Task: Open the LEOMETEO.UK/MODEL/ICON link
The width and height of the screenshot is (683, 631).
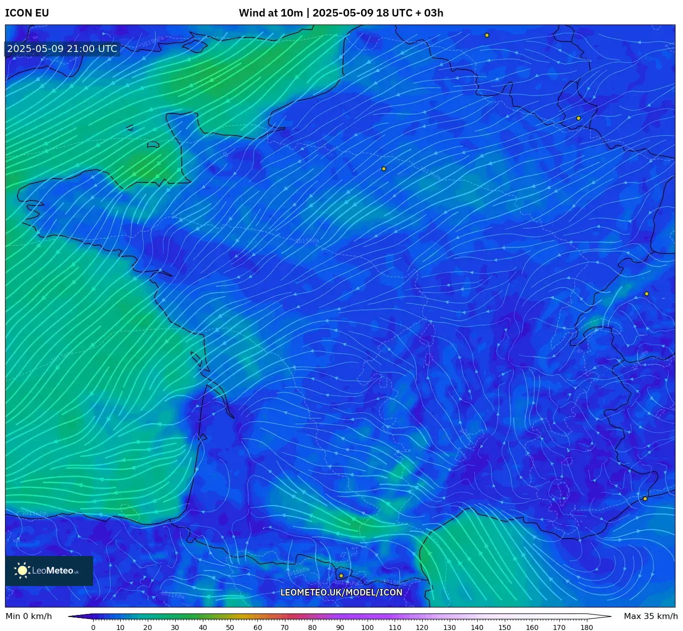Action: click(x=341, y=592)
